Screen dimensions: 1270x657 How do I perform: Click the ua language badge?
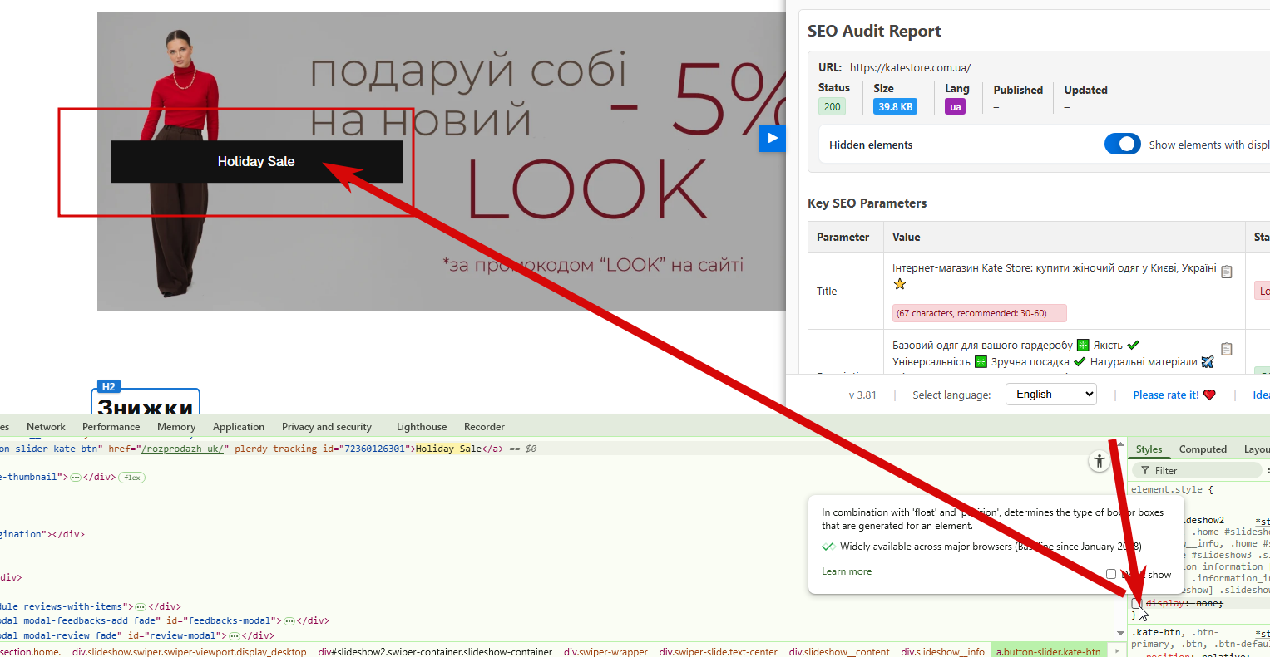[x=956, y=106]
